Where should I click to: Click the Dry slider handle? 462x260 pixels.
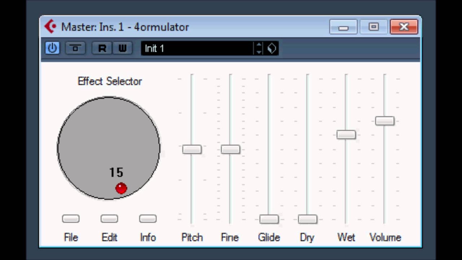tap(308, 219)
